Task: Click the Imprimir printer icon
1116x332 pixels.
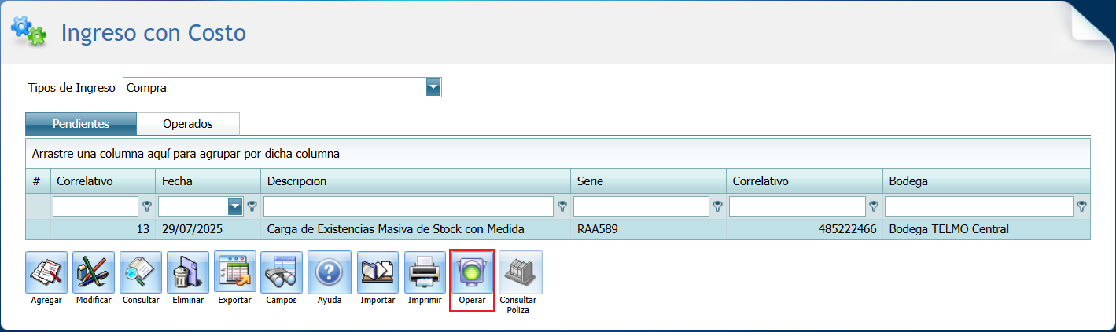Action: click(425, 272)
